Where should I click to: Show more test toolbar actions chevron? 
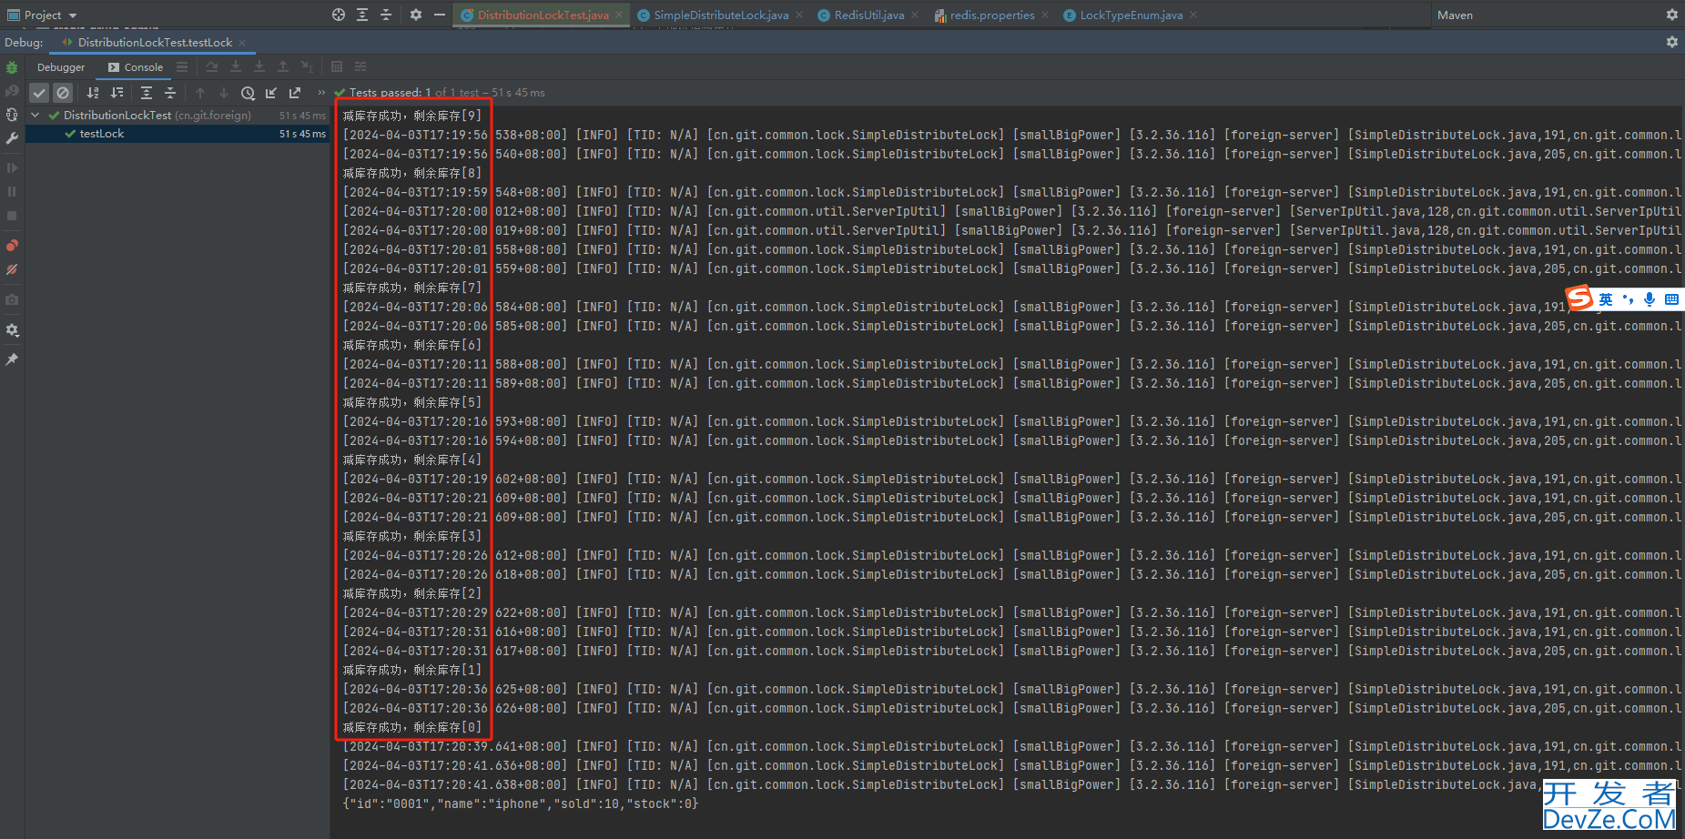pos(320,92)
